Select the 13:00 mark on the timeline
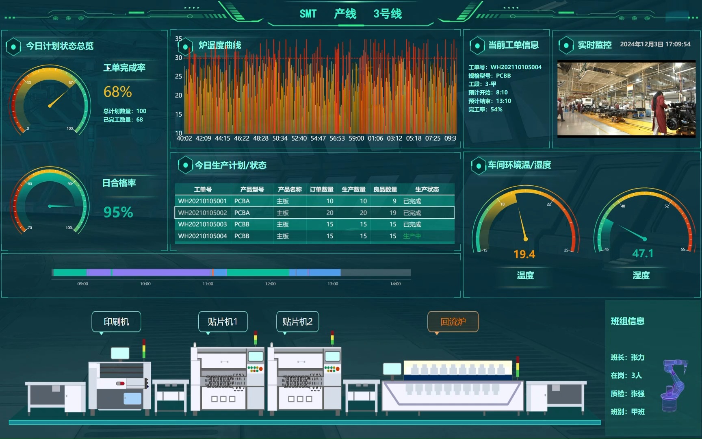This screenshot has width=702, height=439. (x=333, y=284)
